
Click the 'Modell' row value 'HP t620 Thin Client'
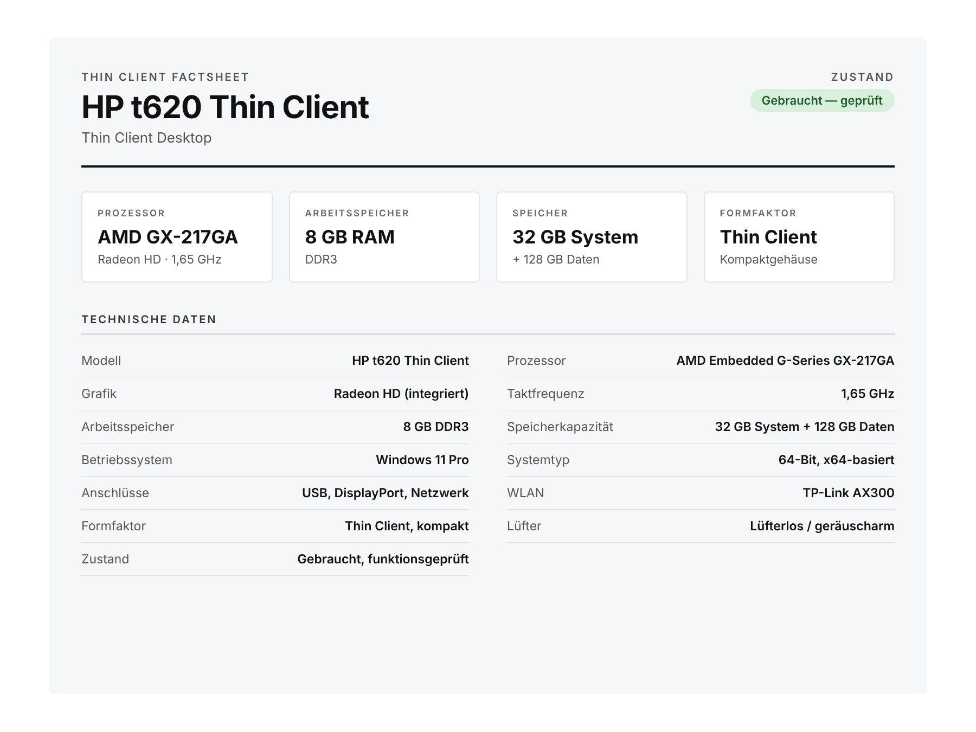(410, 361)
